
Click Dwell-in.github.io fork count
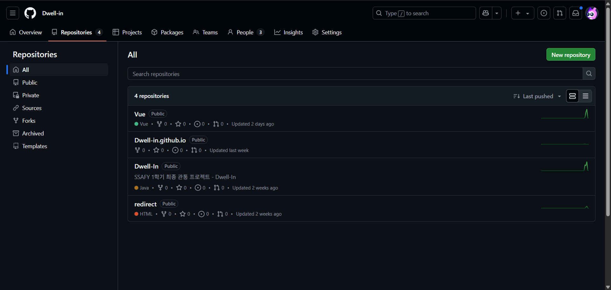(140, 150)
